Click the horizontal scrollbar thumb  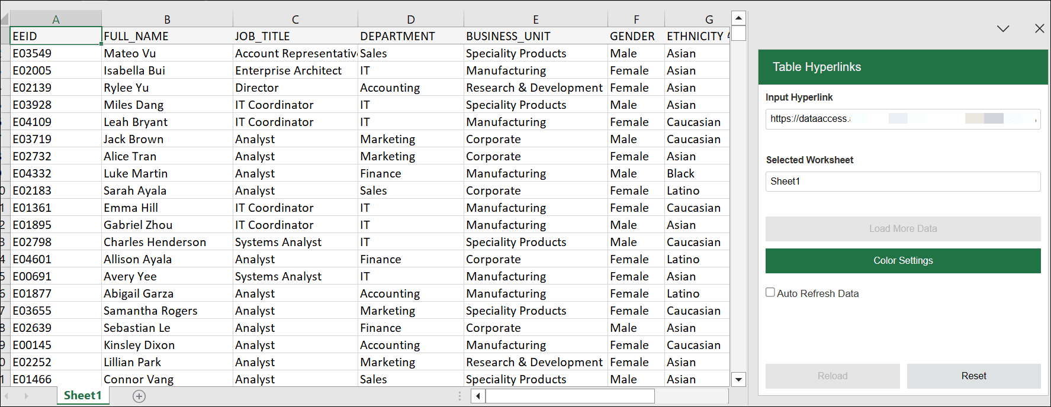tap(568, 396)
